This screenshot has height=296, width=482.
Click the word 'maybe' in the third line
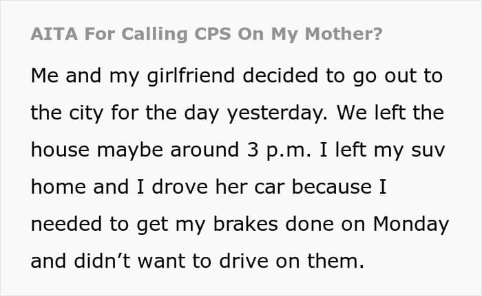[130, 150]
